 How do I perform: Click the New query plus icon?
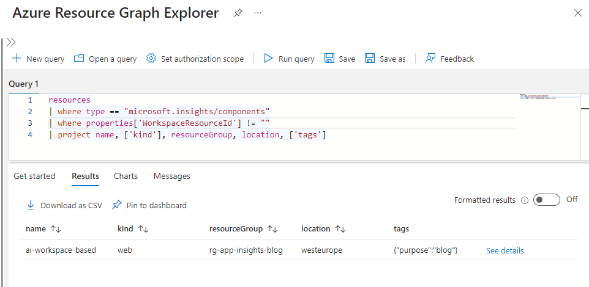[x=17, y=59]
